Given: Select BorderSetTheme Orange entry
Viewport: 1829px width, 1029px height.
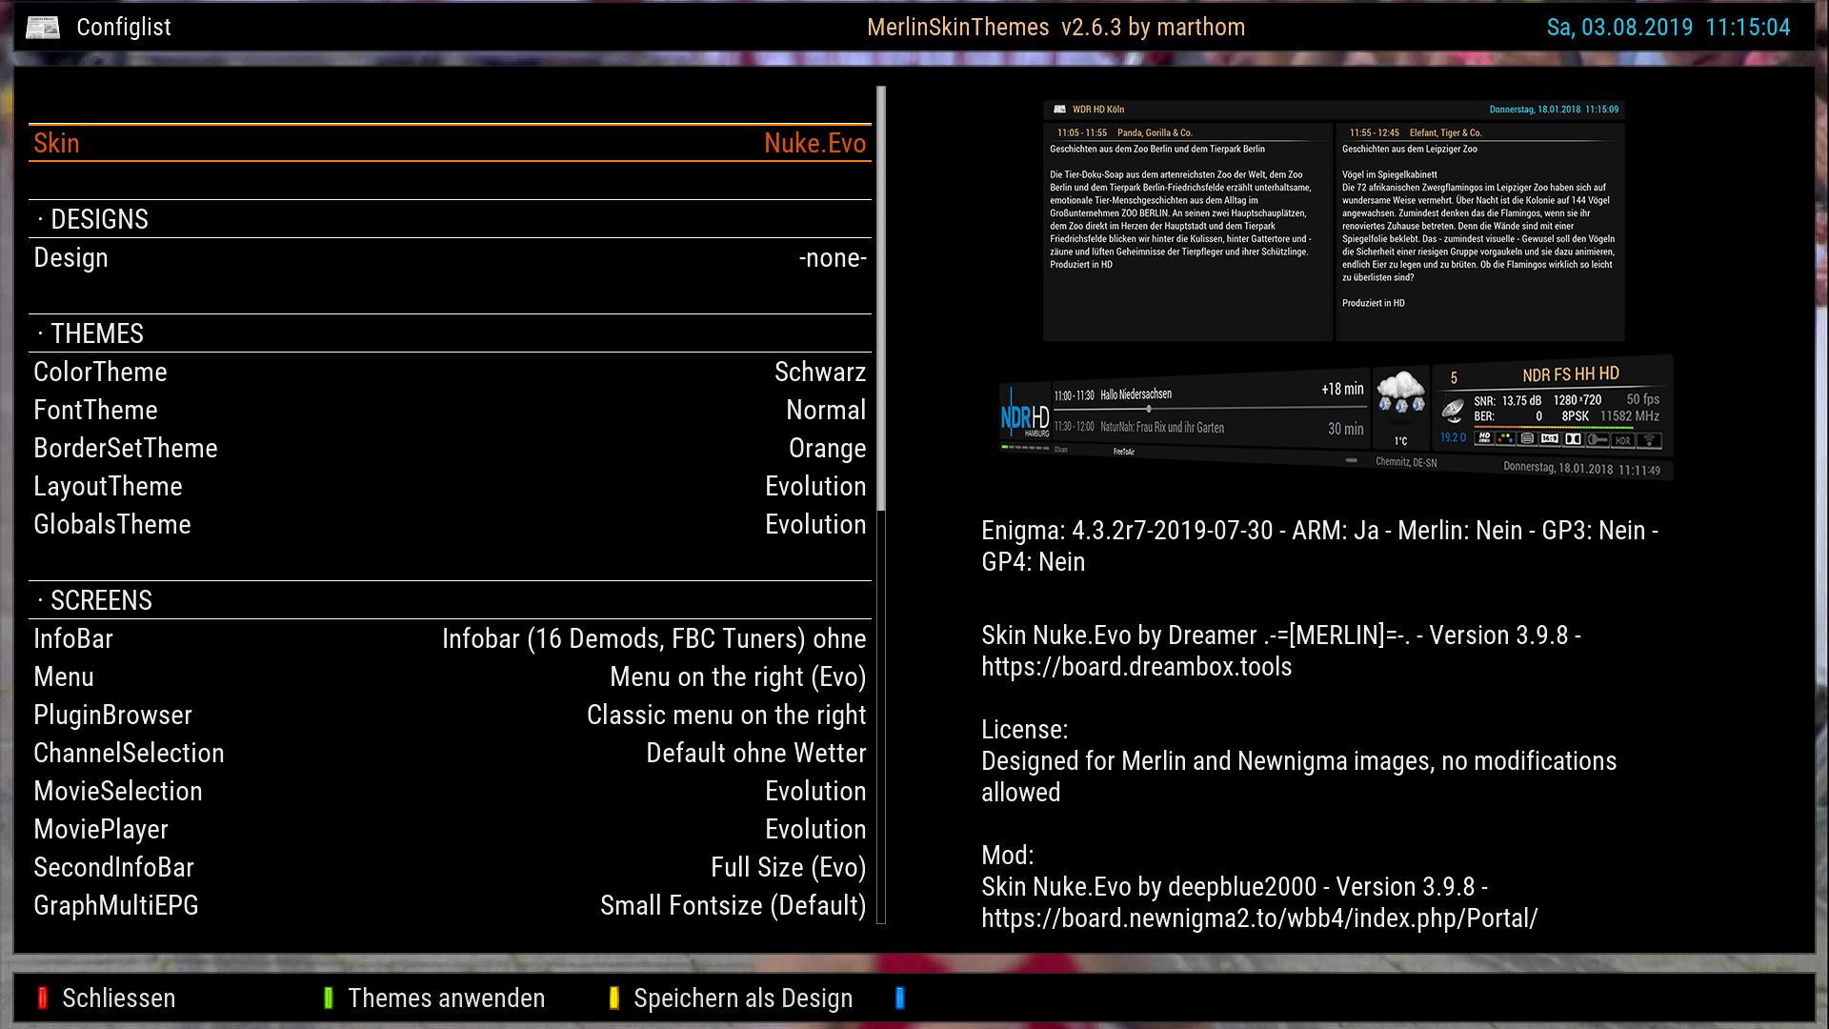Looking at the screenshot, I should 450,449.
